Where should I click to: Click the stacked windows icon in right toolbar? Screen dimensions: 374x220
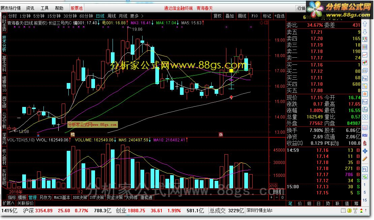click(x=365, y=71)
